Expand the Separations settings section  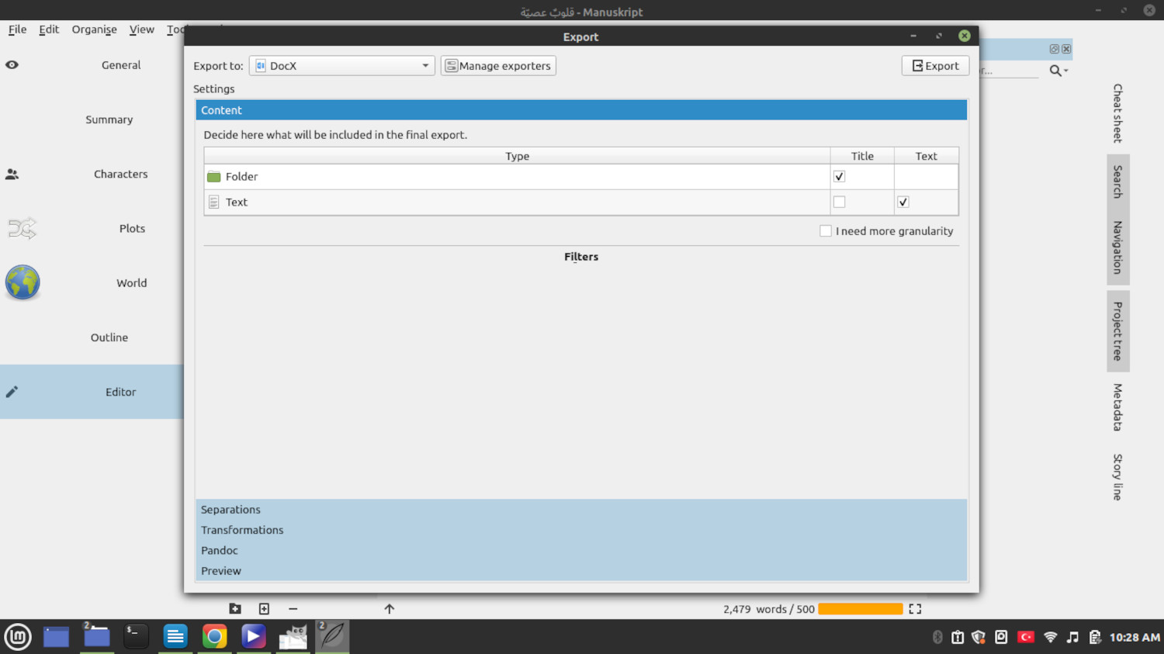point(581,510)
